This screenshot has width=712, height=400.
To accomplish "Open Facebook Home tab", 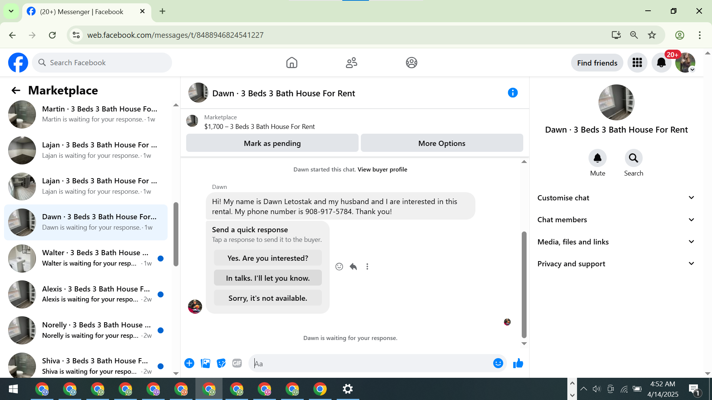I will tap(292, 63).
